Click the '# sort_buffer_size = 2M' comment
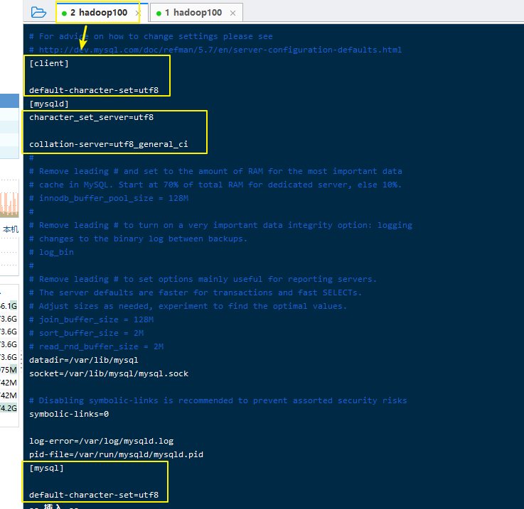The width and height of the screenshot is (524, 509). (86, 333)
